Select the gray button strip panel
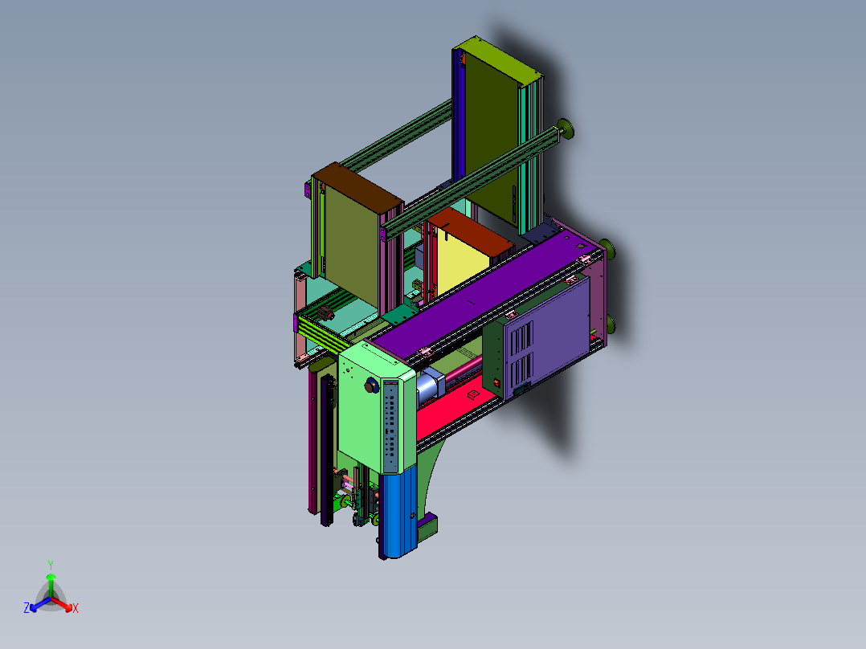 (x=390, y=427)
